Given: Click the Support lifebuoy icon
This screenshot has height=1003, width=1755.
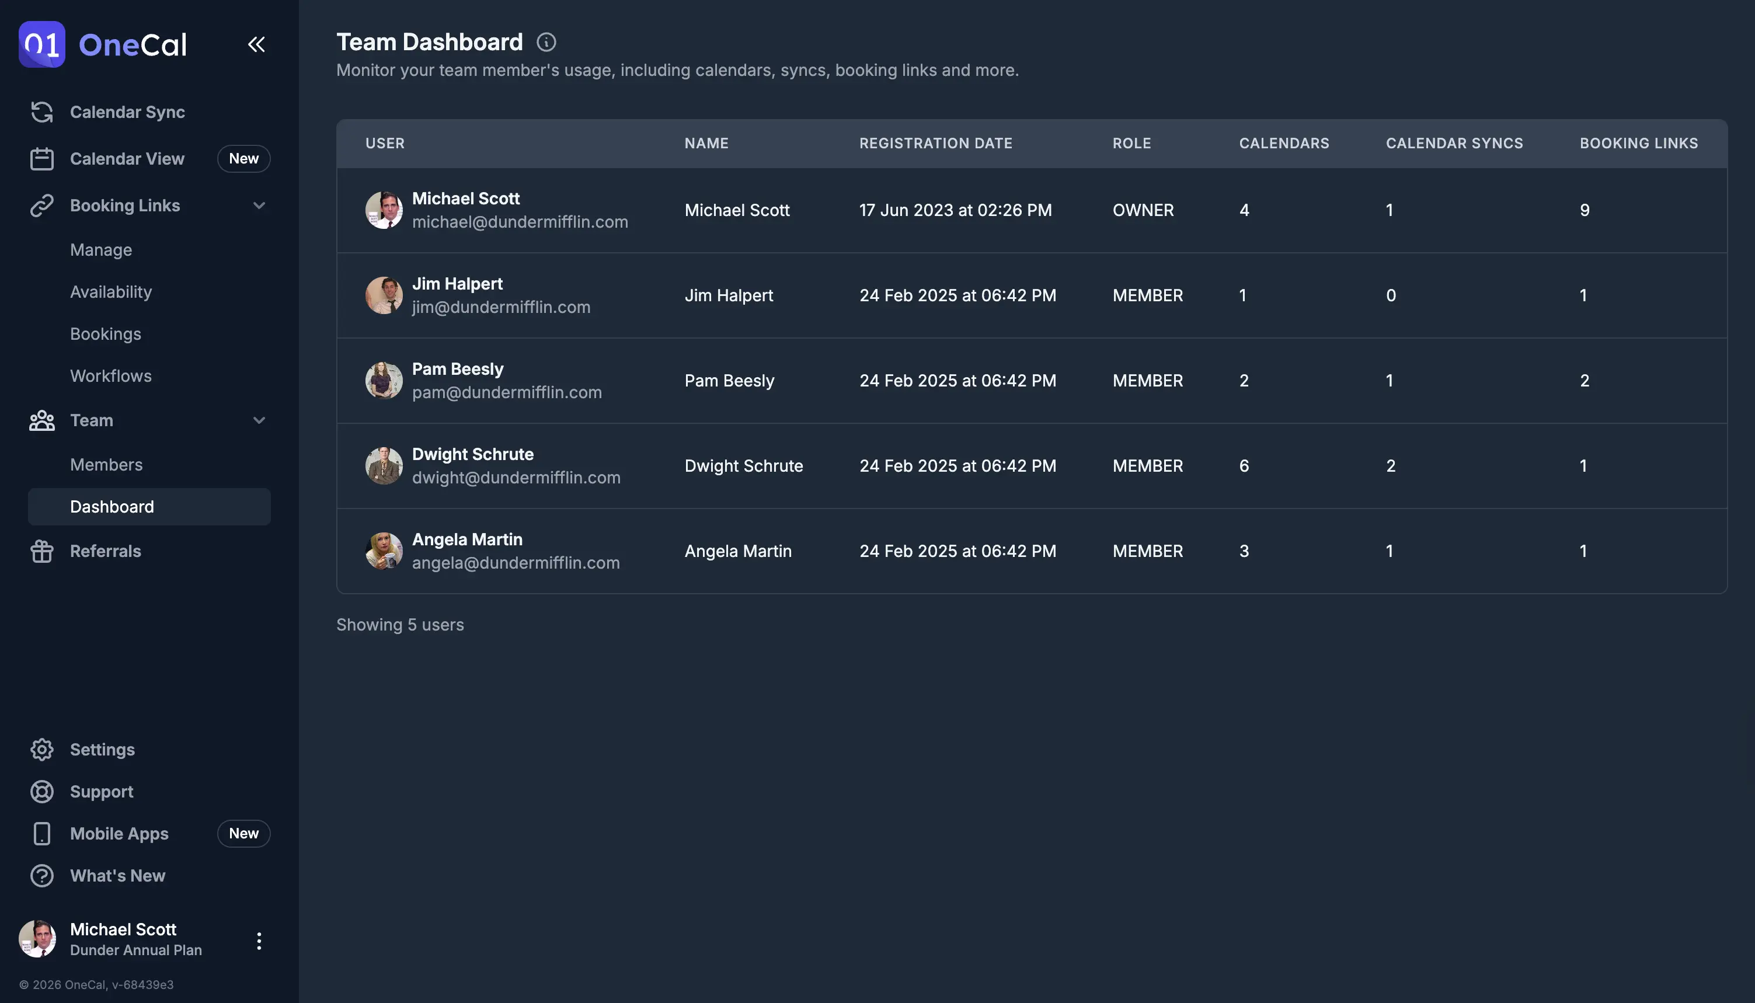Looking at the screenshot, I should point(42,792).
